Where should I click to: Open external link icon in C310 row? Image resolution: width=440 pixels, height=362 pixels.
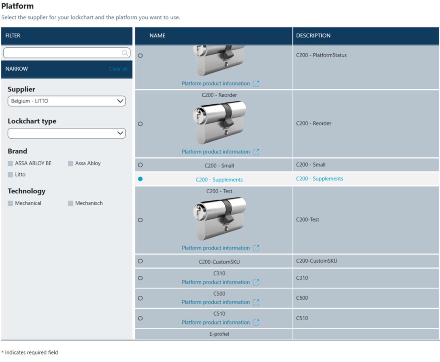pyautogui.click(x=256, y=282)
